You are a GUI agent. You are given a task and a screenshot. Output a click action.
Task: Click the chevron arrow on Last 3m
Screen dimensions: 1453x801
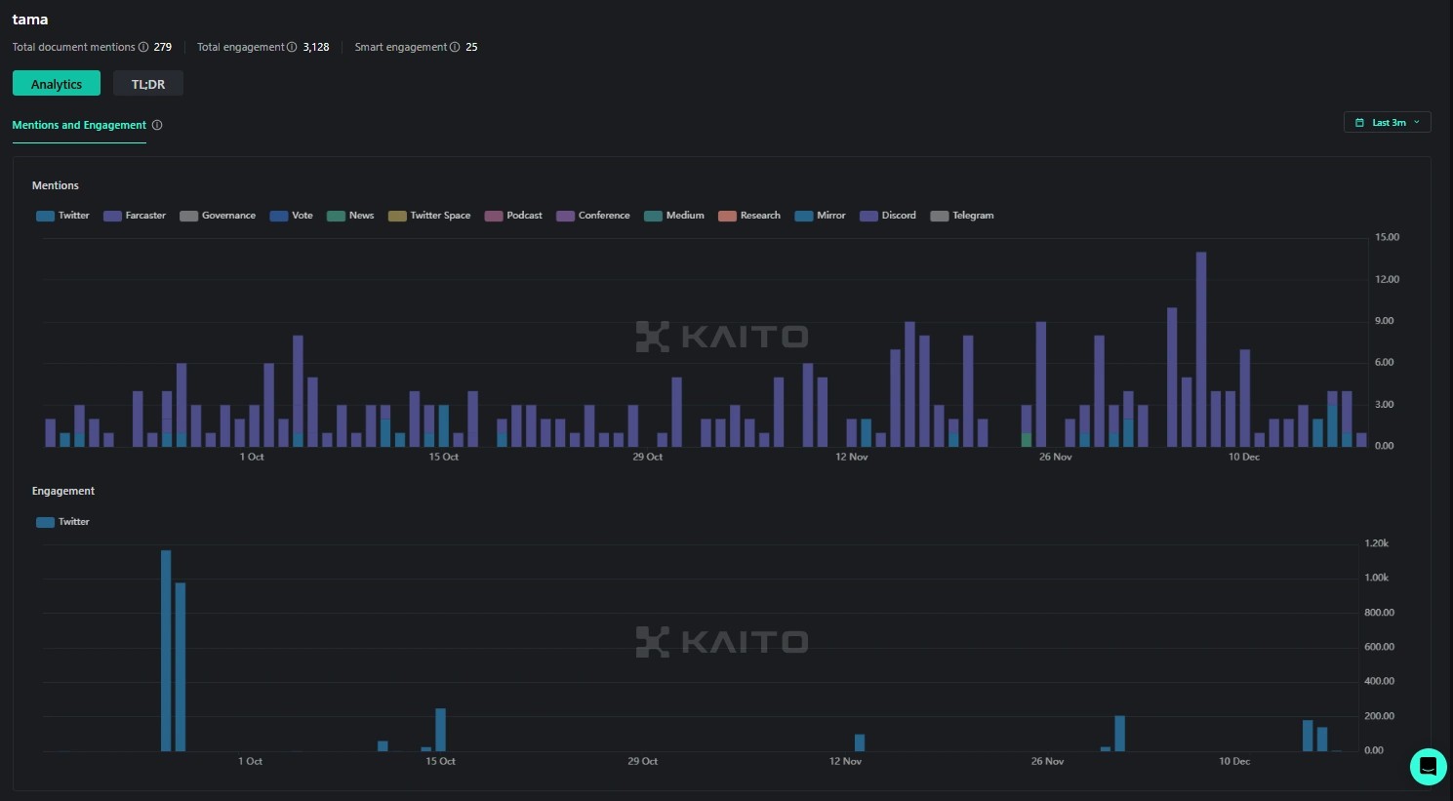click(1417, 123)
